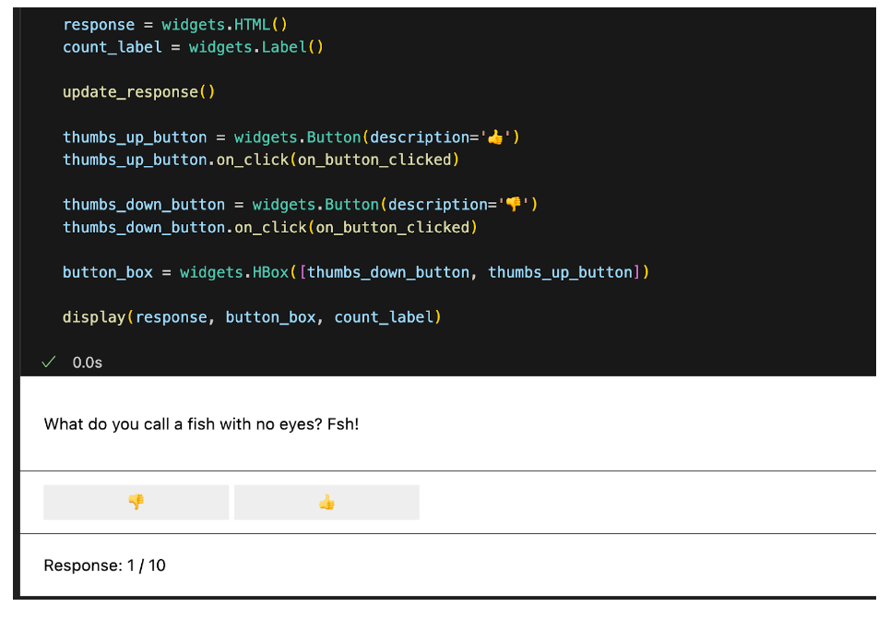Click thumbs_up_button.on_click line
Viewport: 890px width, 619px height.
tap(261, 160)
